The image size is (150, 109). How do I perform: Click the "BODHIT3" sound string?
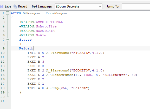pos(81,70)
